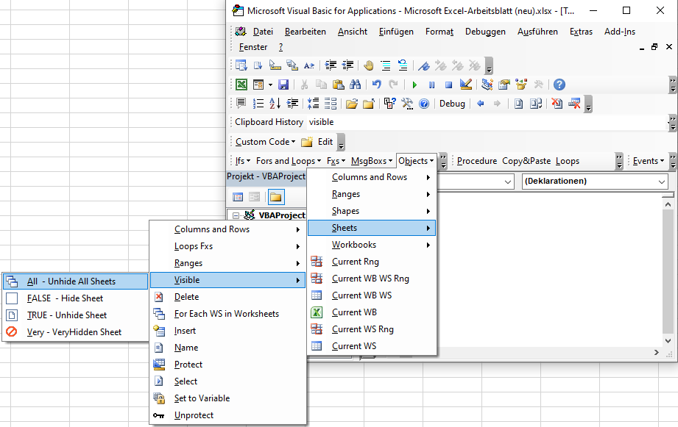Select the Unprotect menu entry
Image resolution: width=678 pixels, height=427 pixels.
click(x=228, y=415)
